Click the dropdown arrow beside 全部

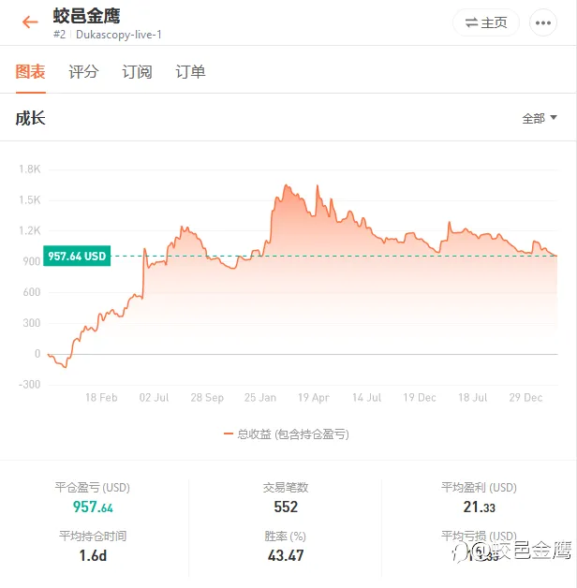554,118
